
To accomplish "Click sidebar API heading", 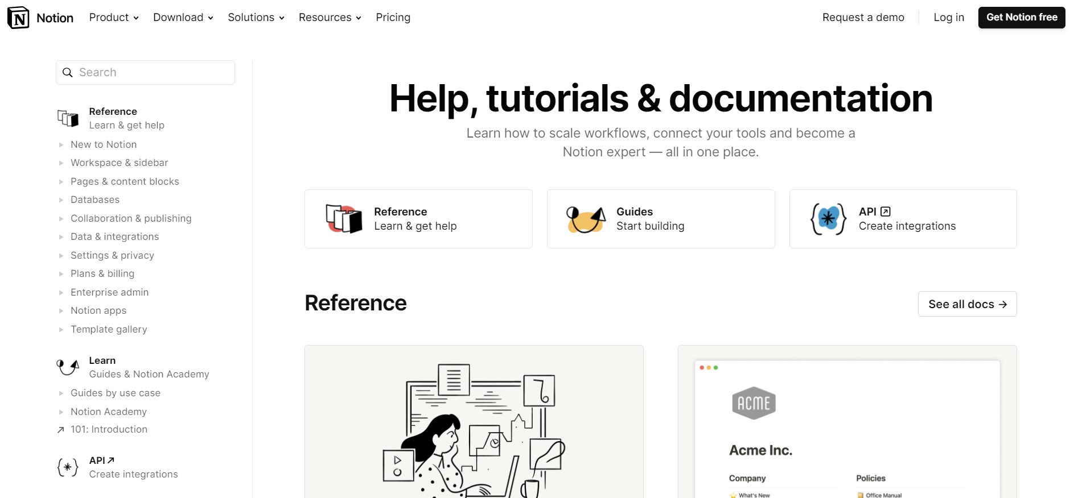I will pyautogui.click(x=97, y=460).
